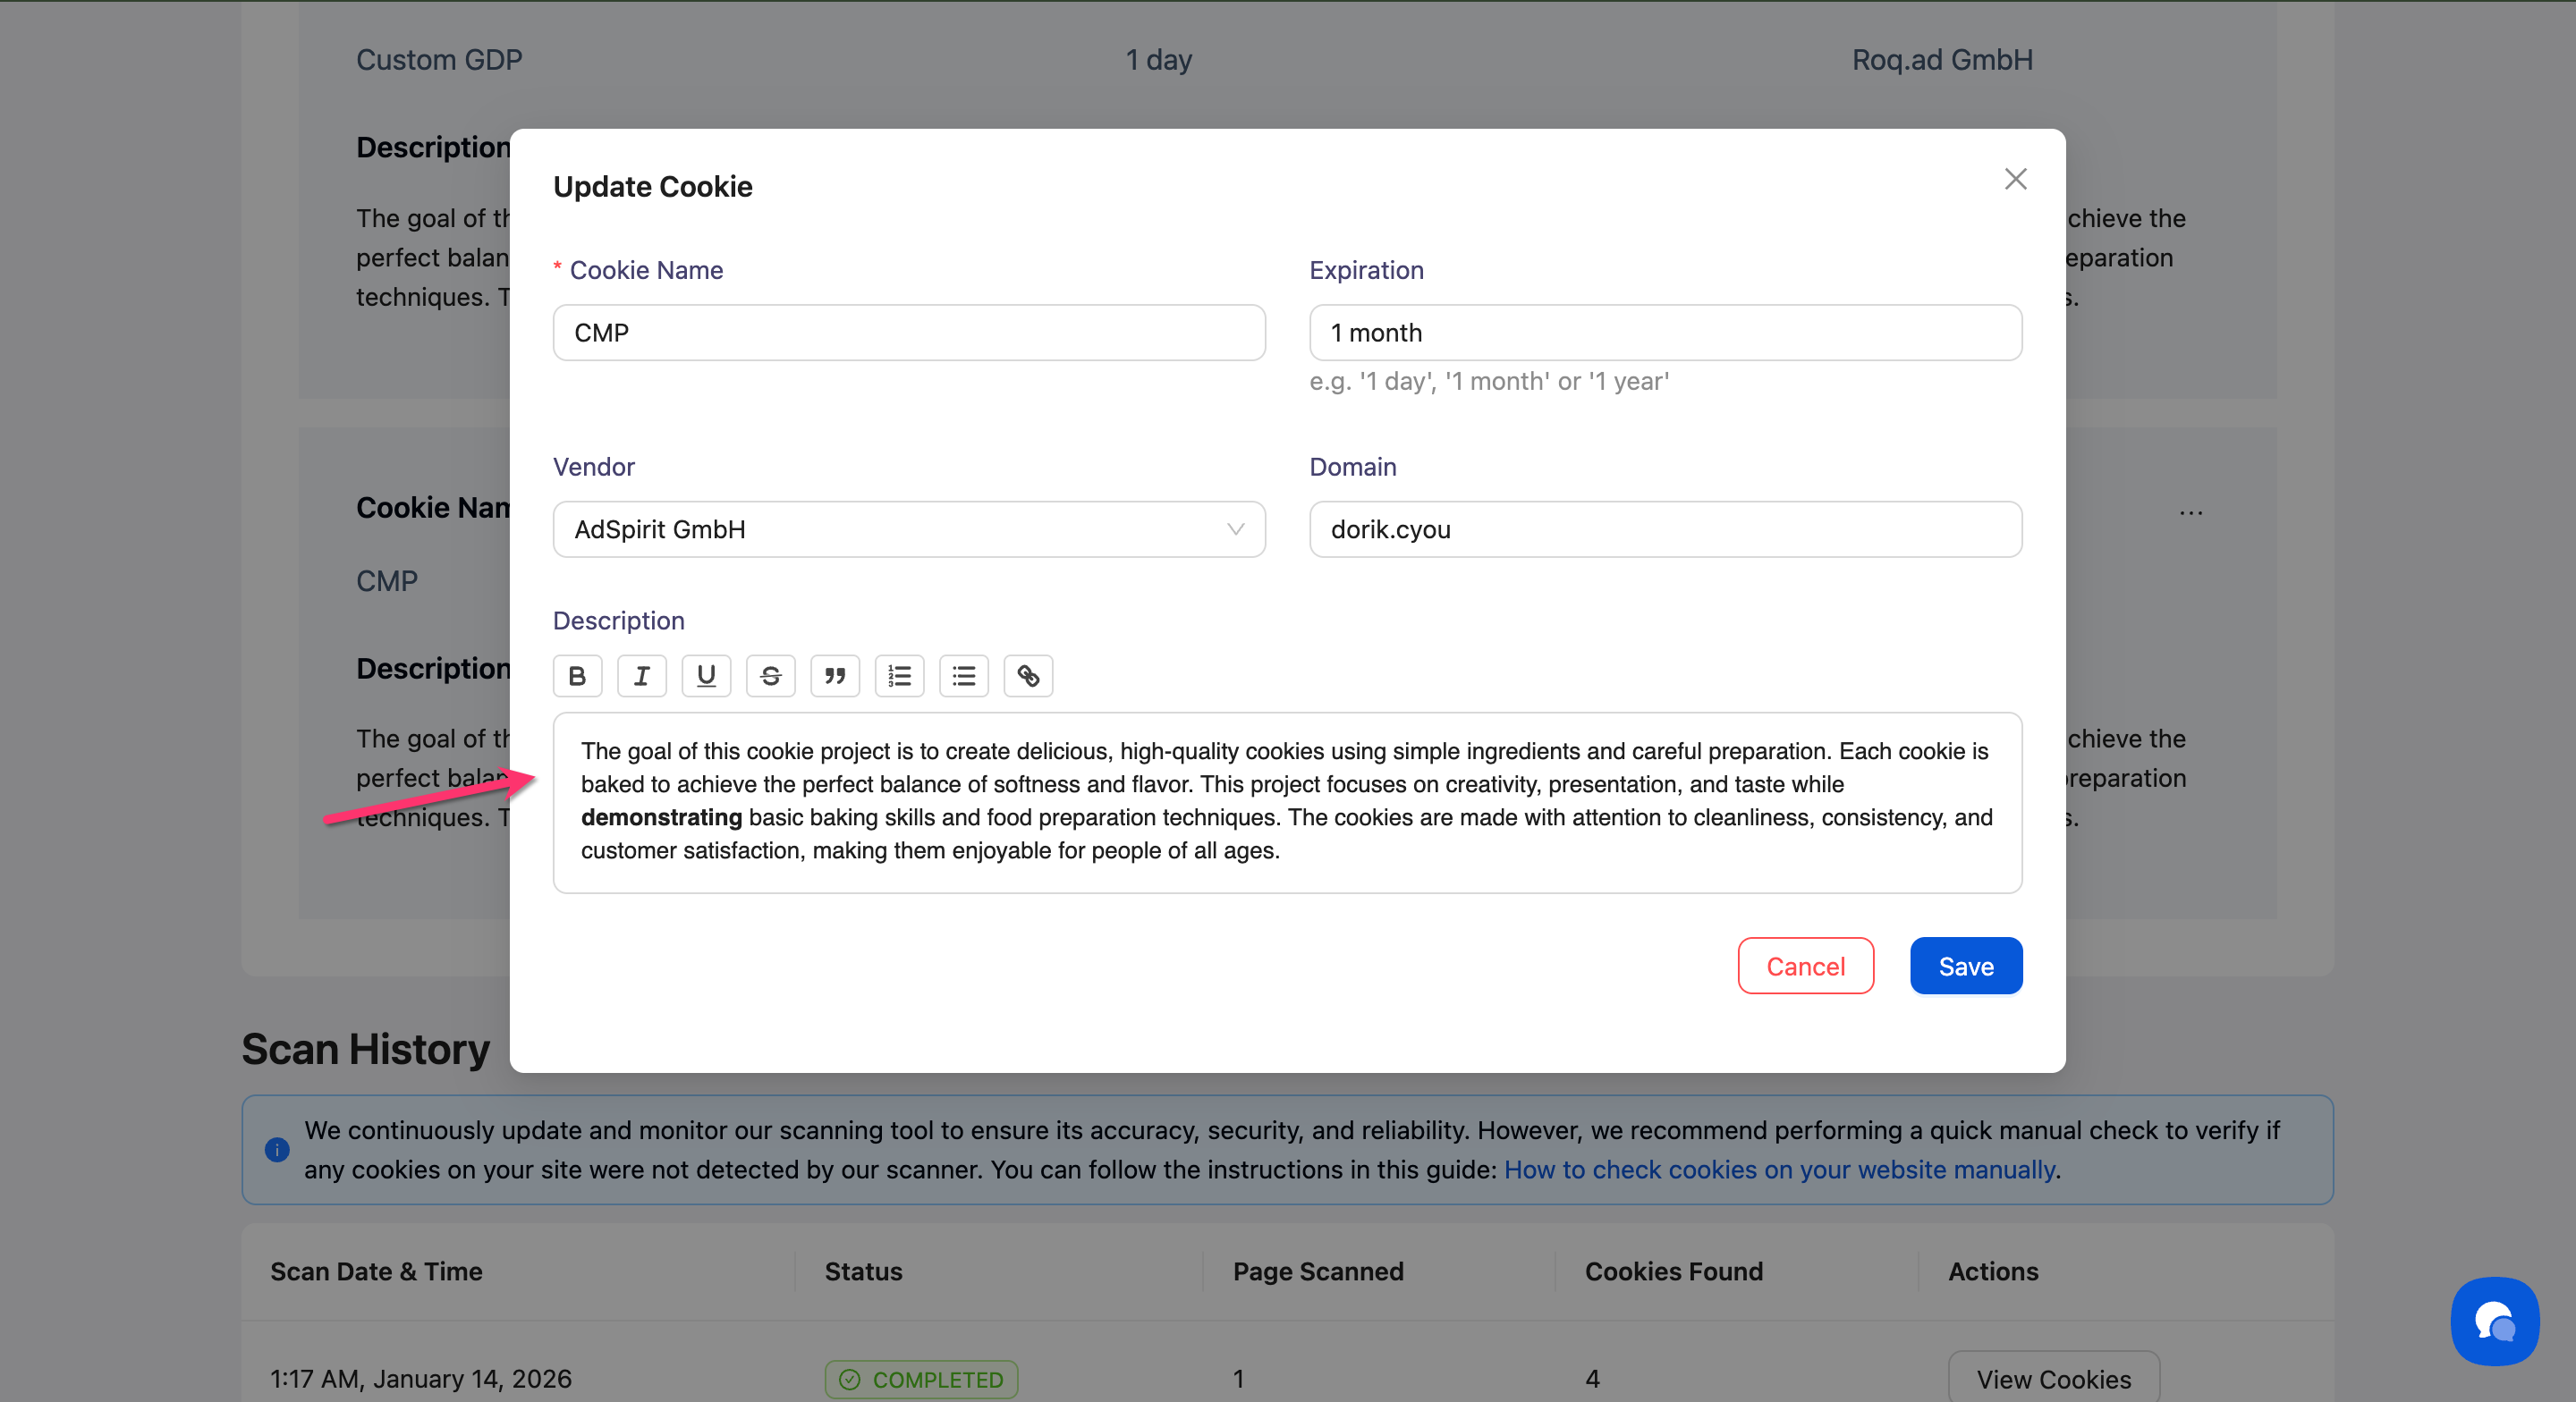Viewport: 2576px width, 1402px height.
Task: Apply italic formatting to description
Action: [x=642, y=676]
